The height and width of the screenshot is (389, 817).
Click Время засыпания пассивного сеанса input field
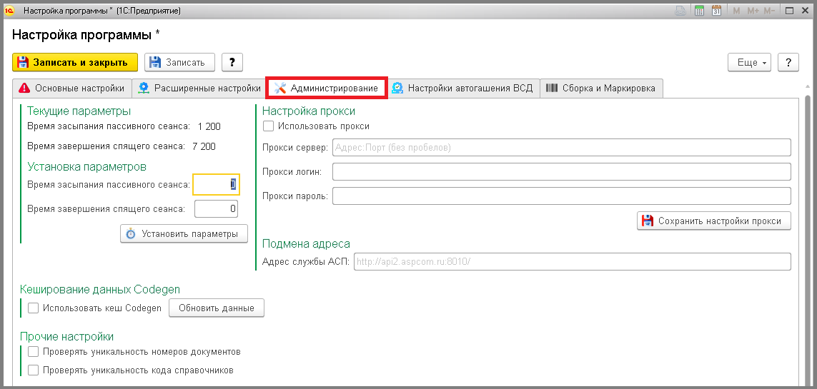coord(217,184)
